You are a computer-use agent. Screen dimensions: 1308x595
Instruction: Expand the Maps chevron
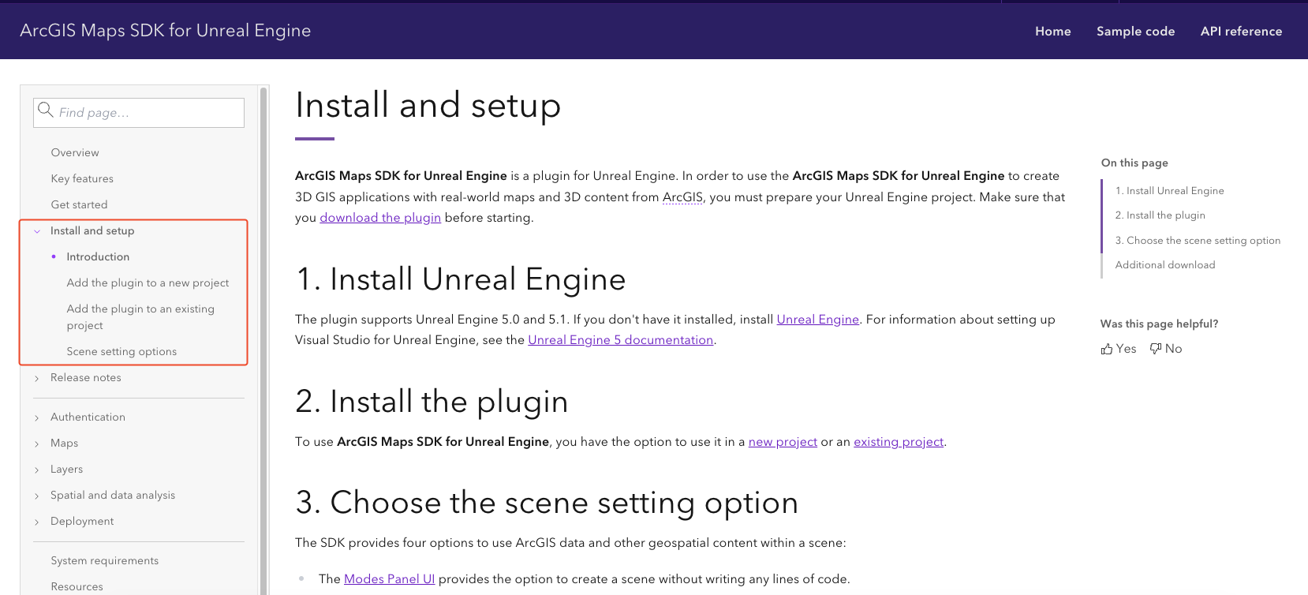pyautogui.click(x=37, y=444)
